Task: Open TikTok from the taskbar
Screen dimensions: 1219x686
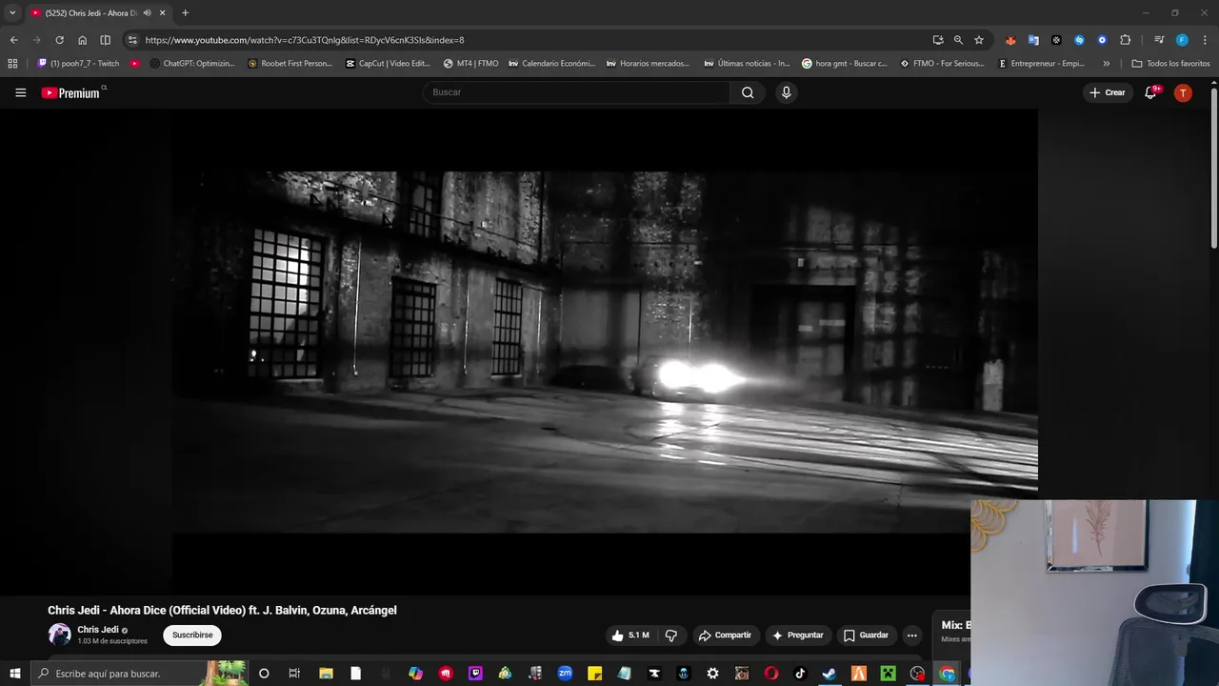Action: tap(800, 674)
